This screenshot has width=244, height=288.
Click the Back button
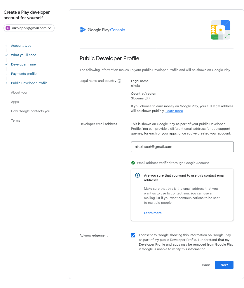point(206,265)
